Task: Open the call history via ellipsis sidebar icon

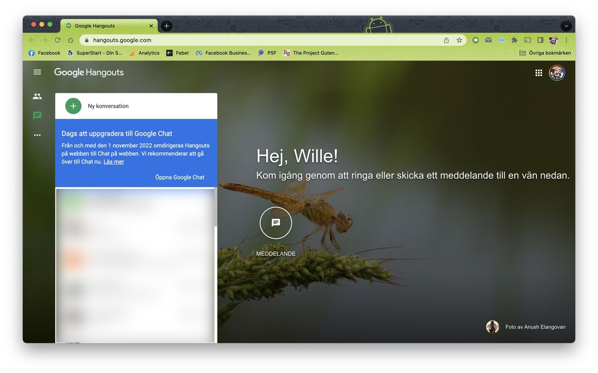Action: 37,135
